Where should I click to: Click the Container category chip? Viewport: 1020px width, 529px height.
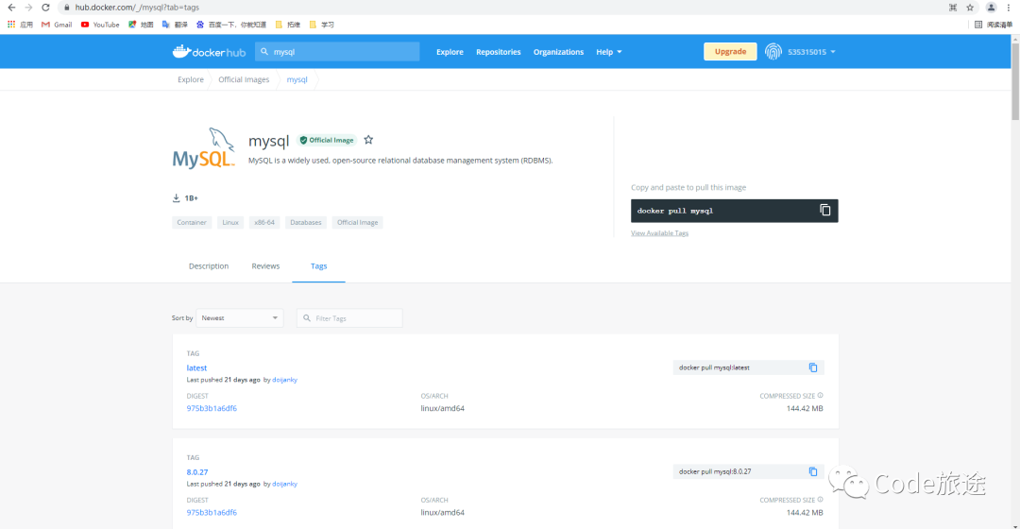(192, 223)
